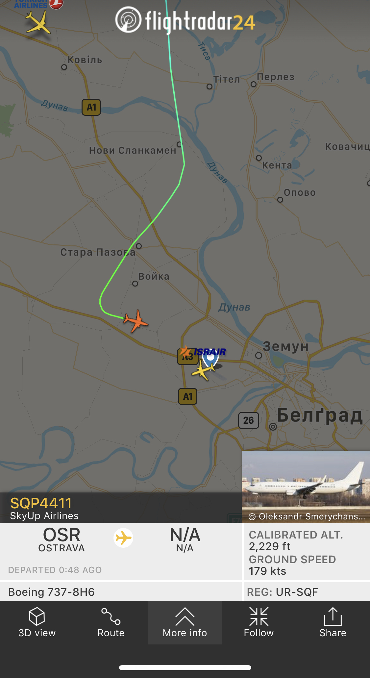Tap the yellow plane route progress icon

point(123,538)
